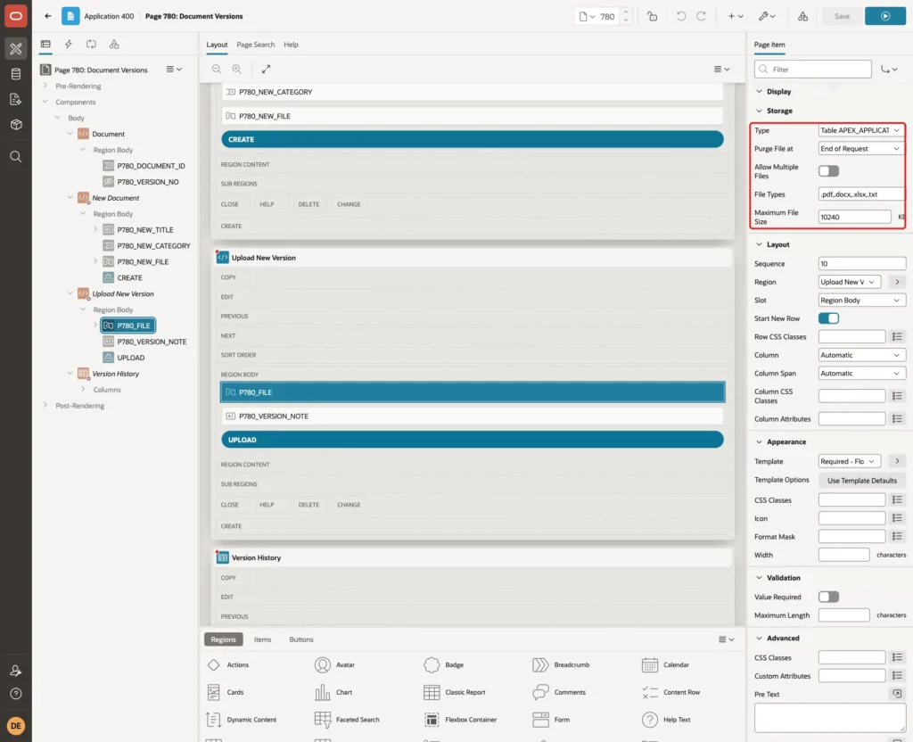Toggle Start New Row switch
Image resolution: width=913 pixels, height=742 pixels.
pos(828,318)
